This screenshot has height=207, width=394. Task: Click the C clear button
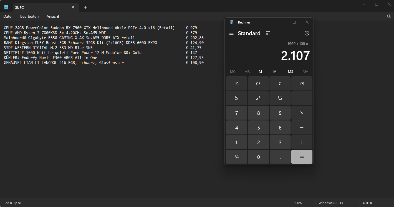[280, 84]
